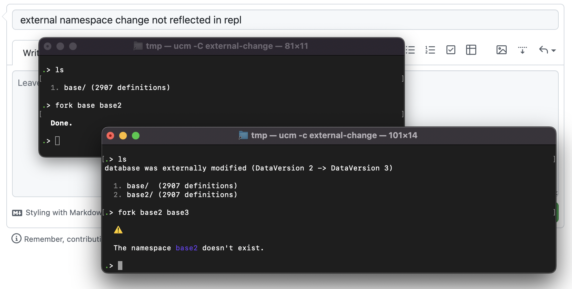Insert an unordered list in the comment

(411, 50)
